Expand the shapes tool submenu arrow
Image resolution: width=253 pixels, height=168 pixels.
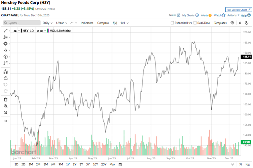pos(9,44)
